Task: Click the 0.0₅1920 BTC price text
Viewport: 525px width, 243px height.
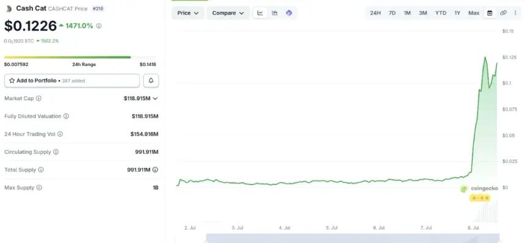Action: click(x=19, y=41)
